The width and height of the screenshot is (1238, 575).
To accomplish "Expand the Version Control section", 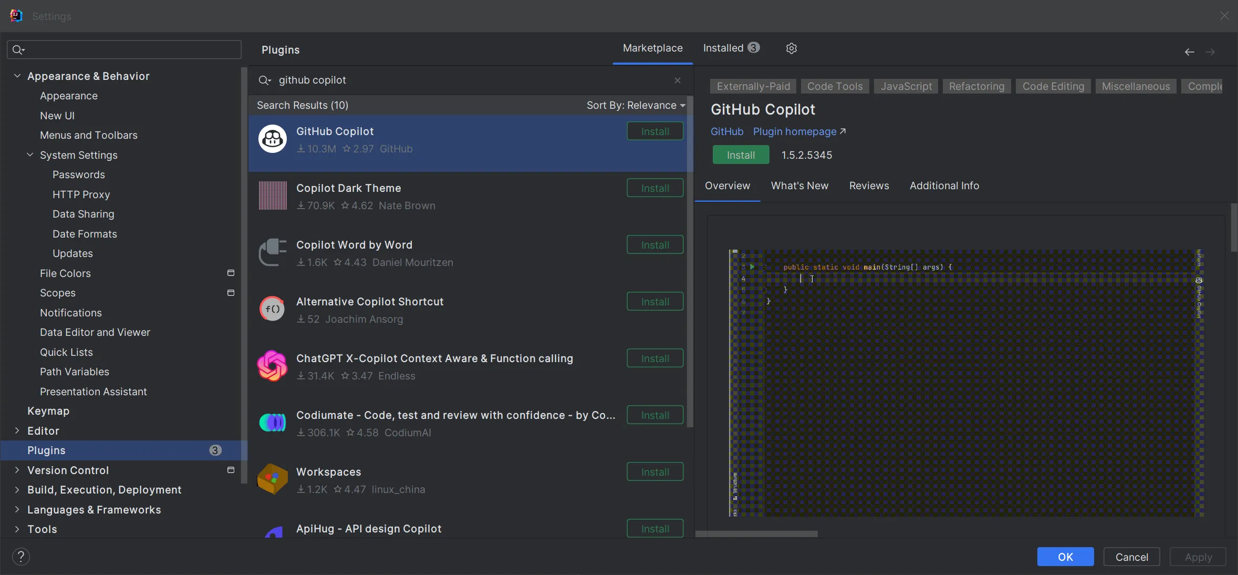I will click(17, 470).
